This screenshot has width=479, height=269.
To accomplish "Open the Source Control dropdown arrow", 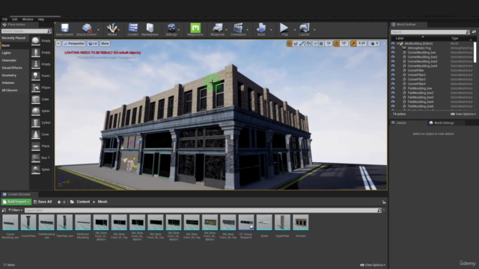I will click(x=98, y=30).
